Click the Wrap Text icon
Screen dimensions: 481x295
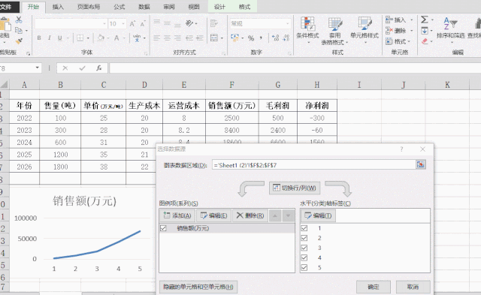213,23
